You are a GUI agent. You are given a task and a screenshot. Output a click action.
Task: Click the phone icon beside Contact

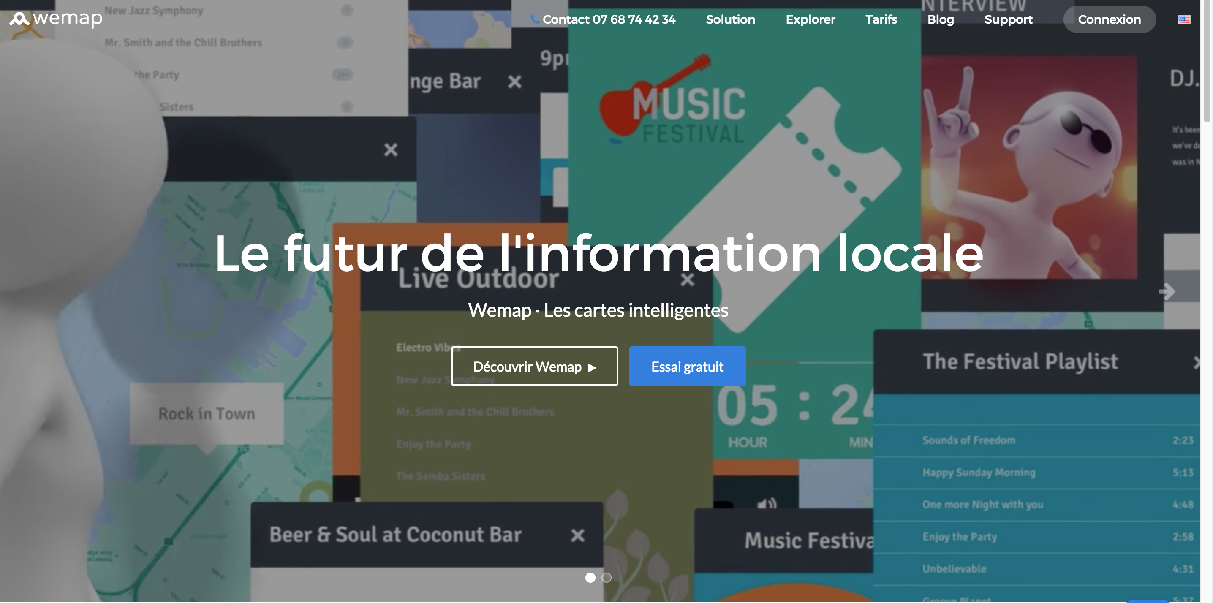click(535, 19)
